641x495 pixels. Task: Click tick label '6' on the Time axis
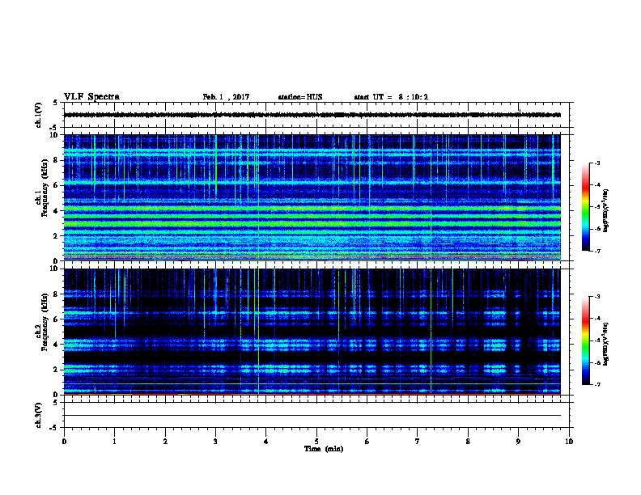point(367,442)
